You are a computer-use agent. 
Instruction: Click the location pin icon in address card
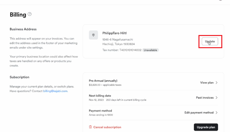tap(93, 35)
